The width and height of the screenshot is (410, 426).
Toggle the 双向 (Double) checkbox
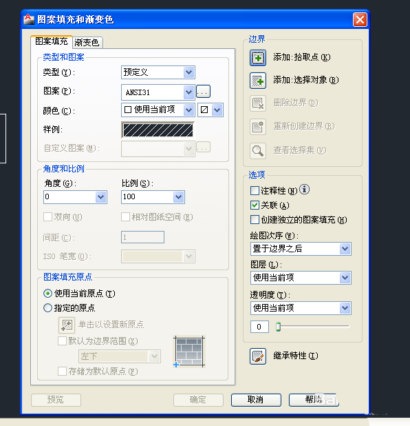click(x=47, y=217)
